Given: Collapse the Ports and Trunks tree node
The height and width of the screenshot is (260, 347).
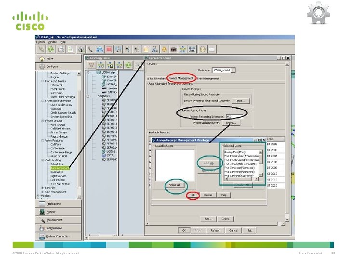Looking at the screenshot, I should click(x=43, y=81).
